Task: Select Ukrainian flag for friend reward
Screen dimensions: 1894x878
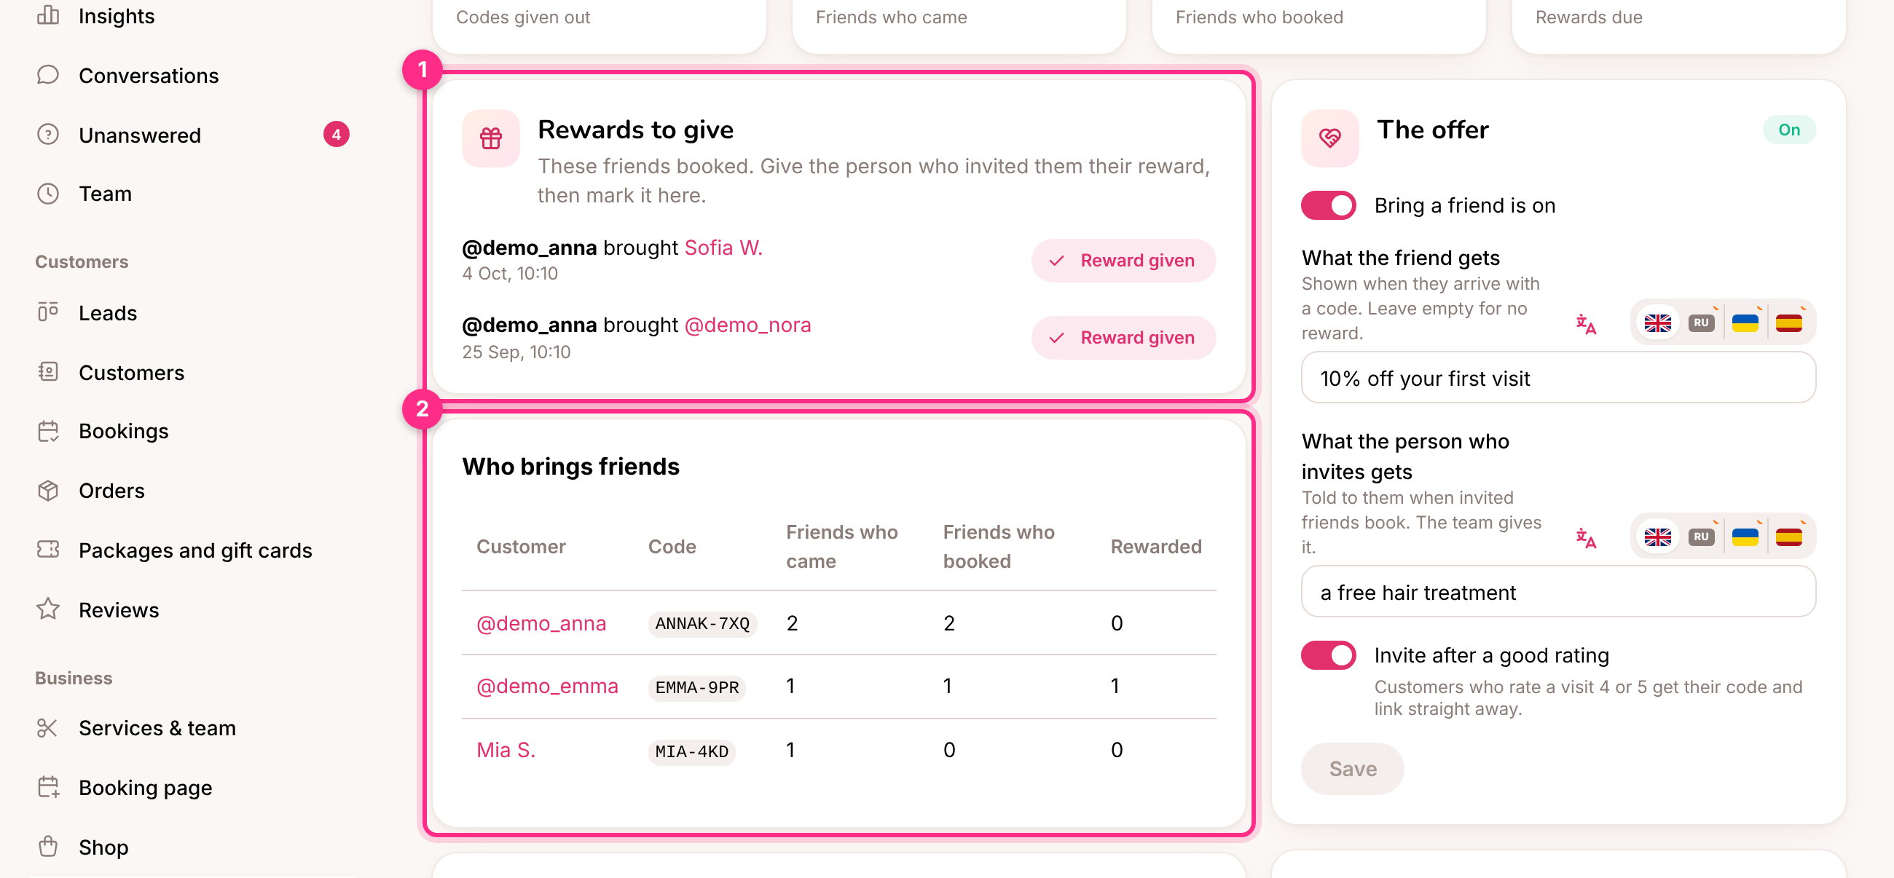Action: pos(1745,323)
